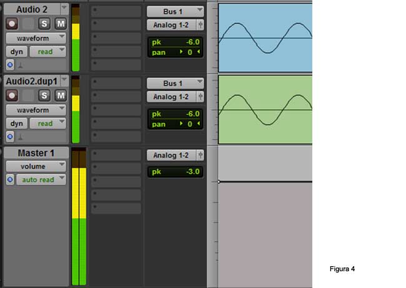The width and height of the screenshot is (406, 288).
Task: Toggle TrackInput monitoring on Audio 2
Action: (28, 24)
